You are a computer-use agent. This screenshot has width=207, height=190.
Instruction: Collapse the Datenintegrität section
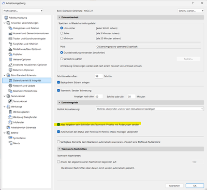tap(60, 103)
